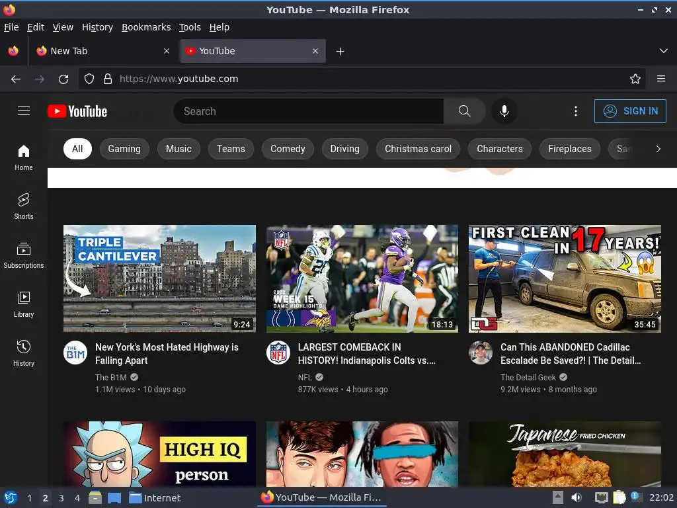Screen dimensions: 677x508
Task: Start voice search with microphone icon
Action: (x=504, y=111)
